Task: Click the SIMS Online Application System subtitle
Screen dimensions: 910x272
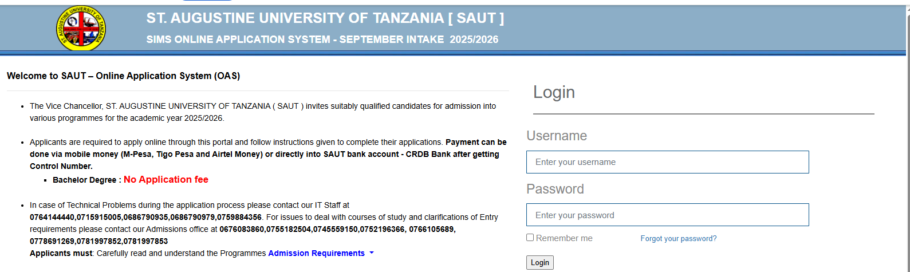Action: pos(322,40)
